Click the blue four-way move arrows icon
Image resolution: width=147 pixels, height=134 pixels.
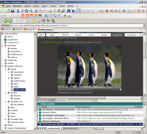coord(124,11)
